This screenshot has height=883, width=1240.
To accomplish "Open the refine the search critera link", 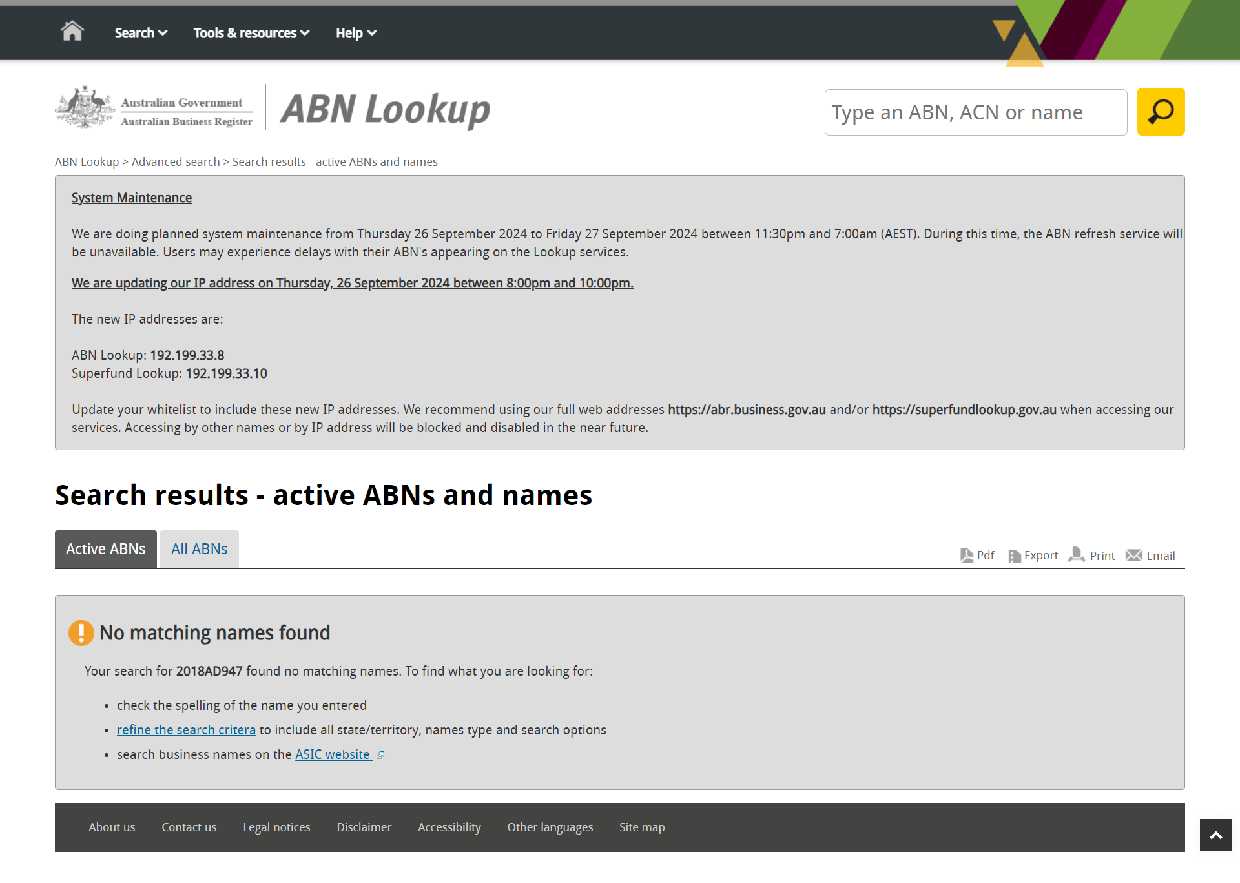I will (x=186, y=730).
